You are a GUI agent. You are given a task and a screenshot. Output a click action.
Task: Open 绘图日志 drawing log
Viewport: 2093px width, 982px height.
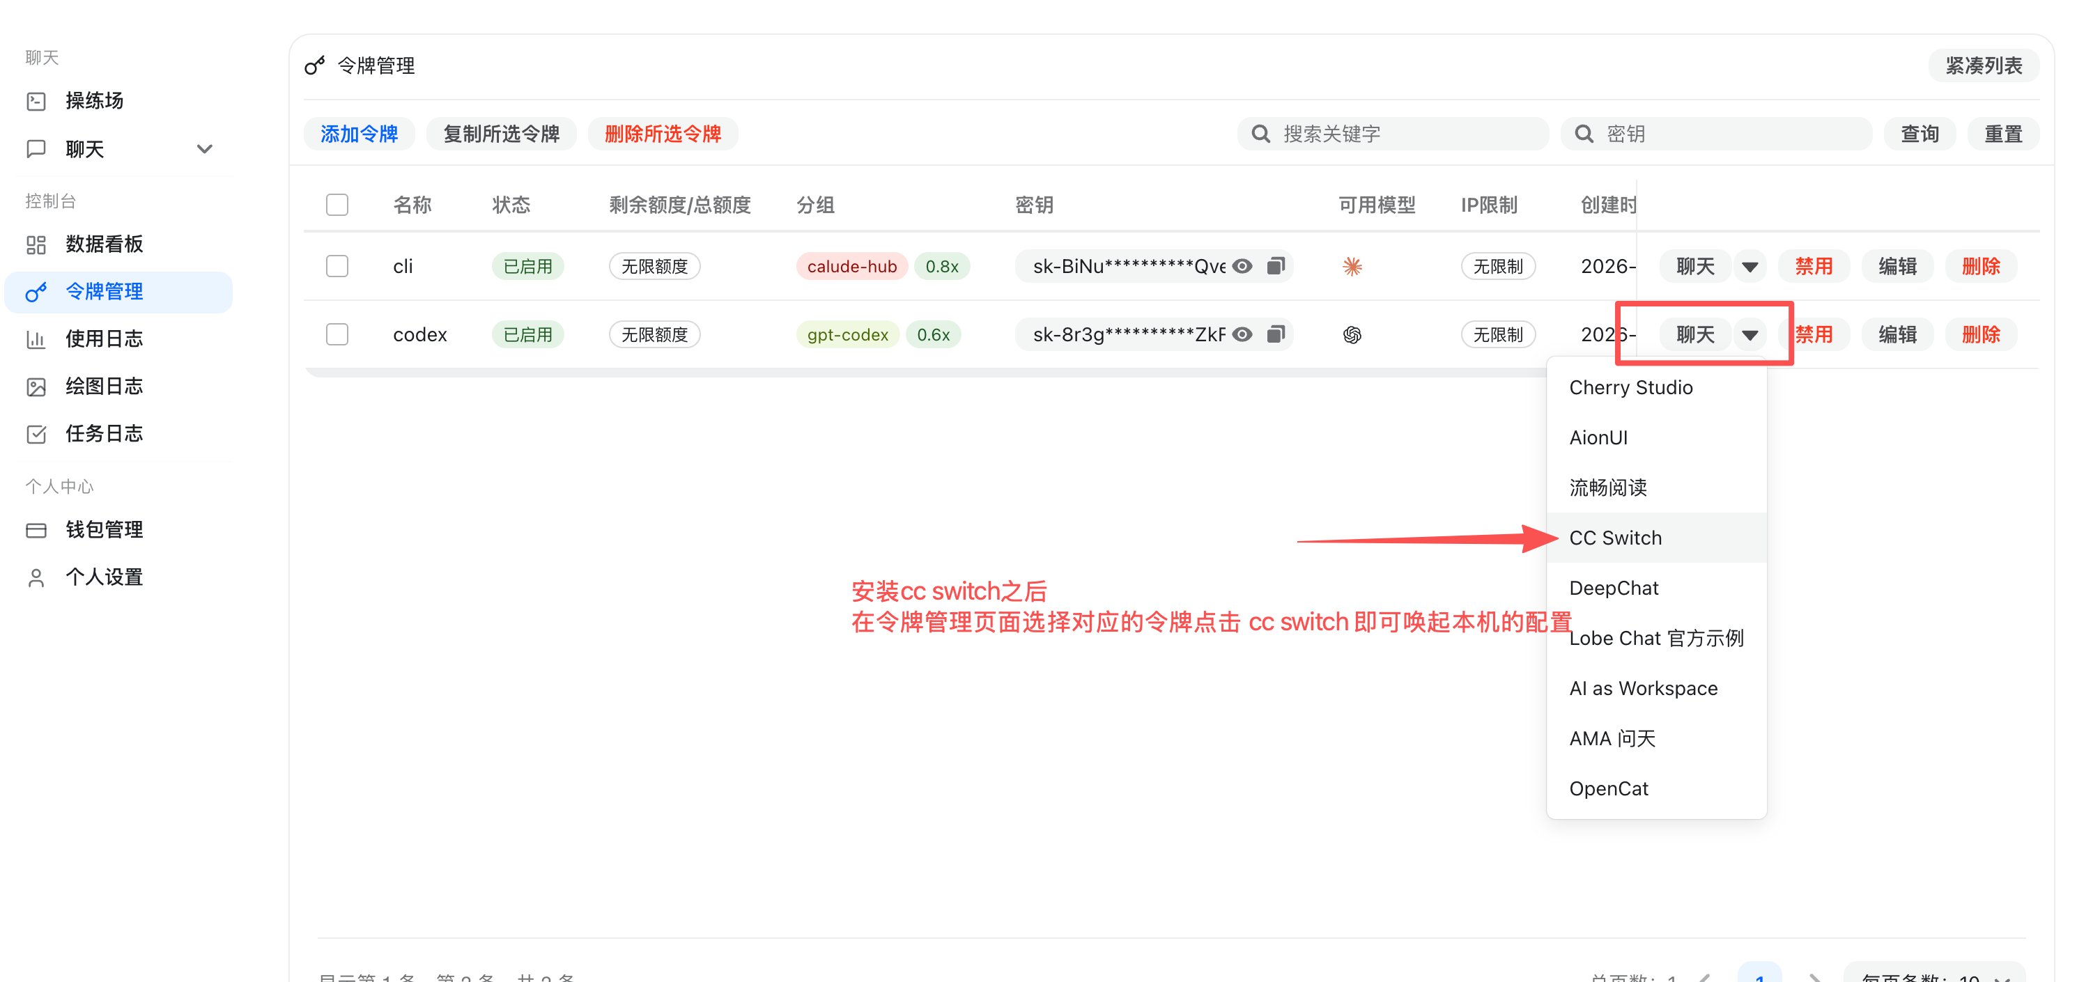coord(118,386)
